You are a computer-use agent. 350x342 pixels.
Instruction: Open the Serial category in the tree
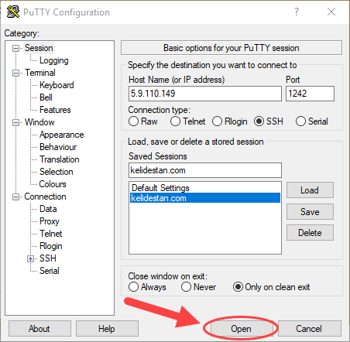click(50, 271)
